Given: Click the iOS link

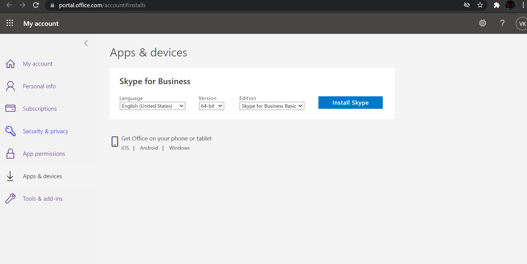Looking at the screenshot, I should (125, 148).
